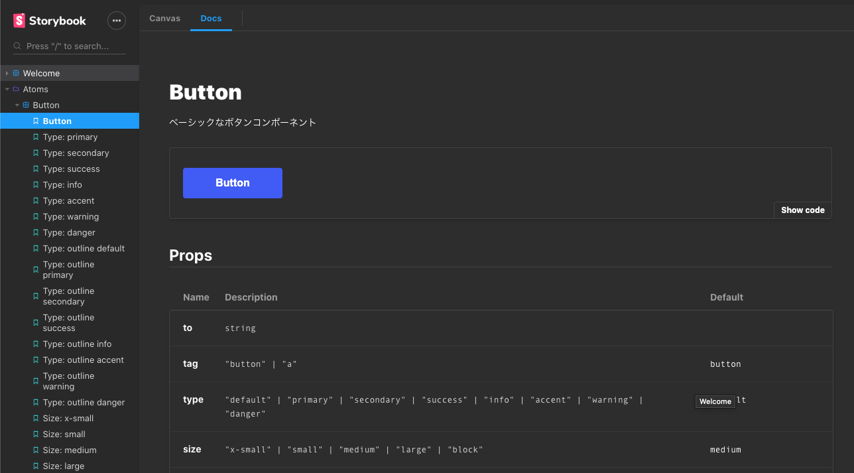The width and height of the screenshot is (854, 473).
Task: Click the Button component grid icon
Action: [26, 105]
